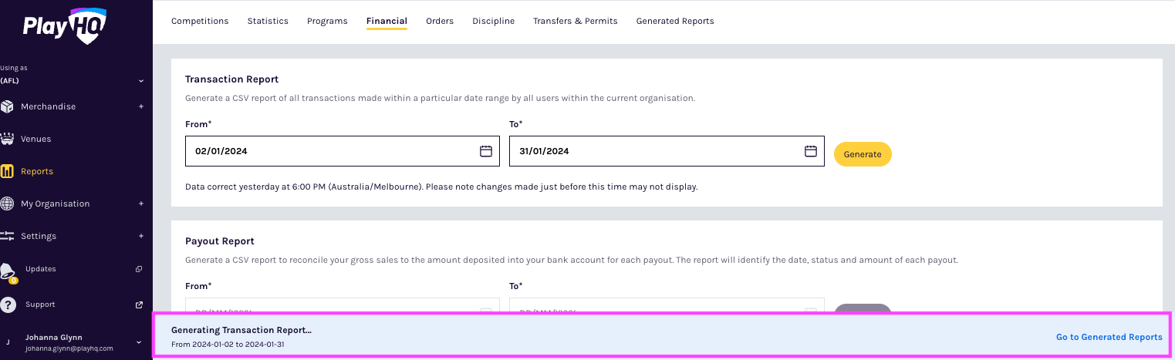Expand the Settings submenu plus
Image resolution: width=1175 pixels, height=360 pixels.
pyautogui.click(x=141, y=236)
